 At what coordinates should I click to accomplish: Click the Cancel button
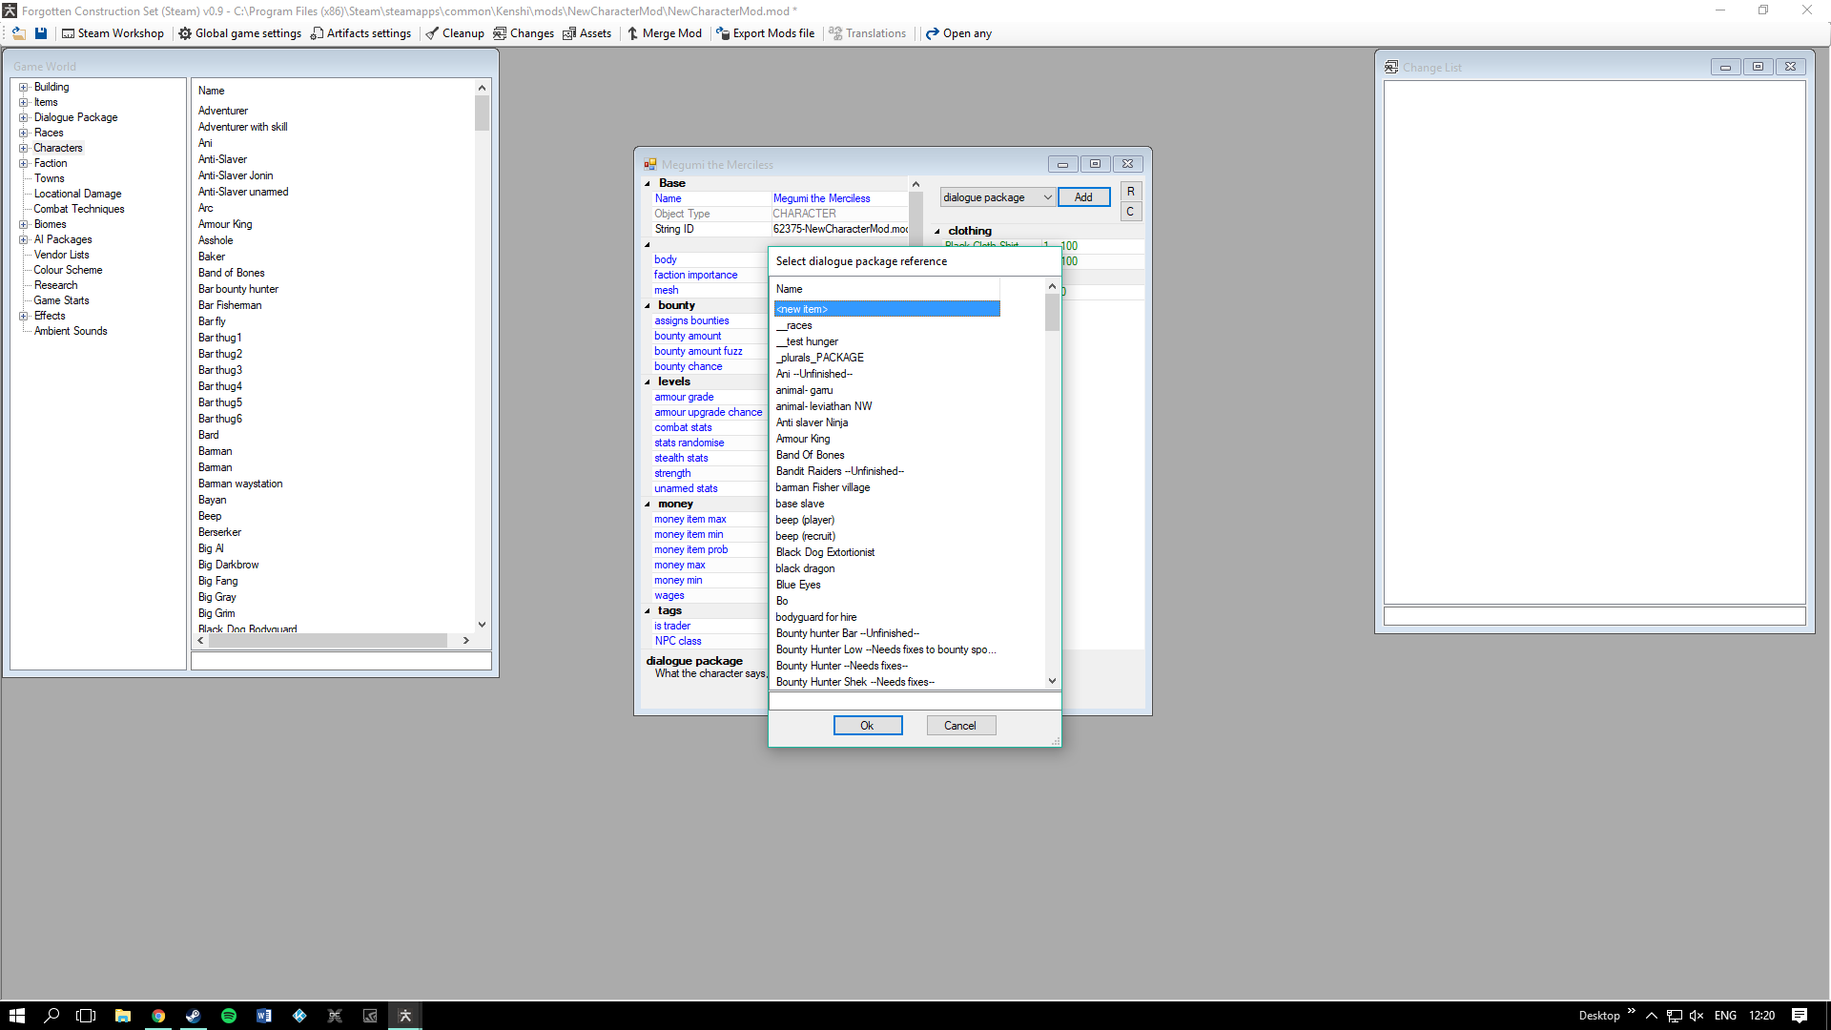pos(960,726)
